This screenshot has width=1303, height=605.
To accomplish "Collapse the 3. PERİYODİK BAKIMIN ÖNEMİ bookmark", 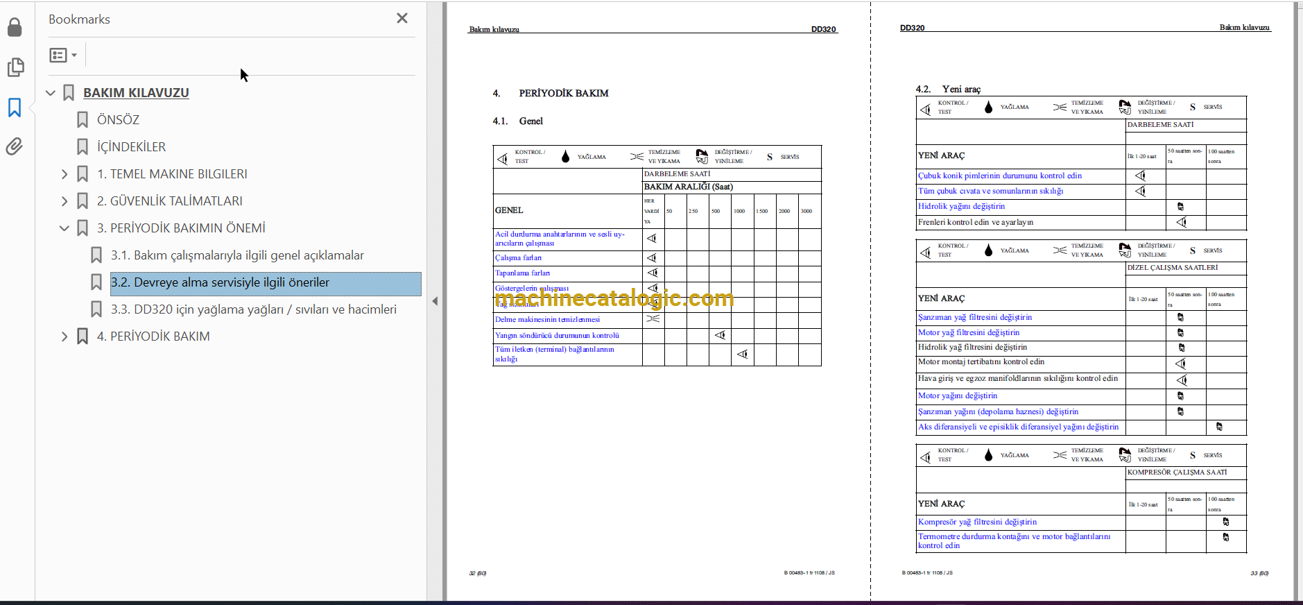I will (x=64, y=228).
